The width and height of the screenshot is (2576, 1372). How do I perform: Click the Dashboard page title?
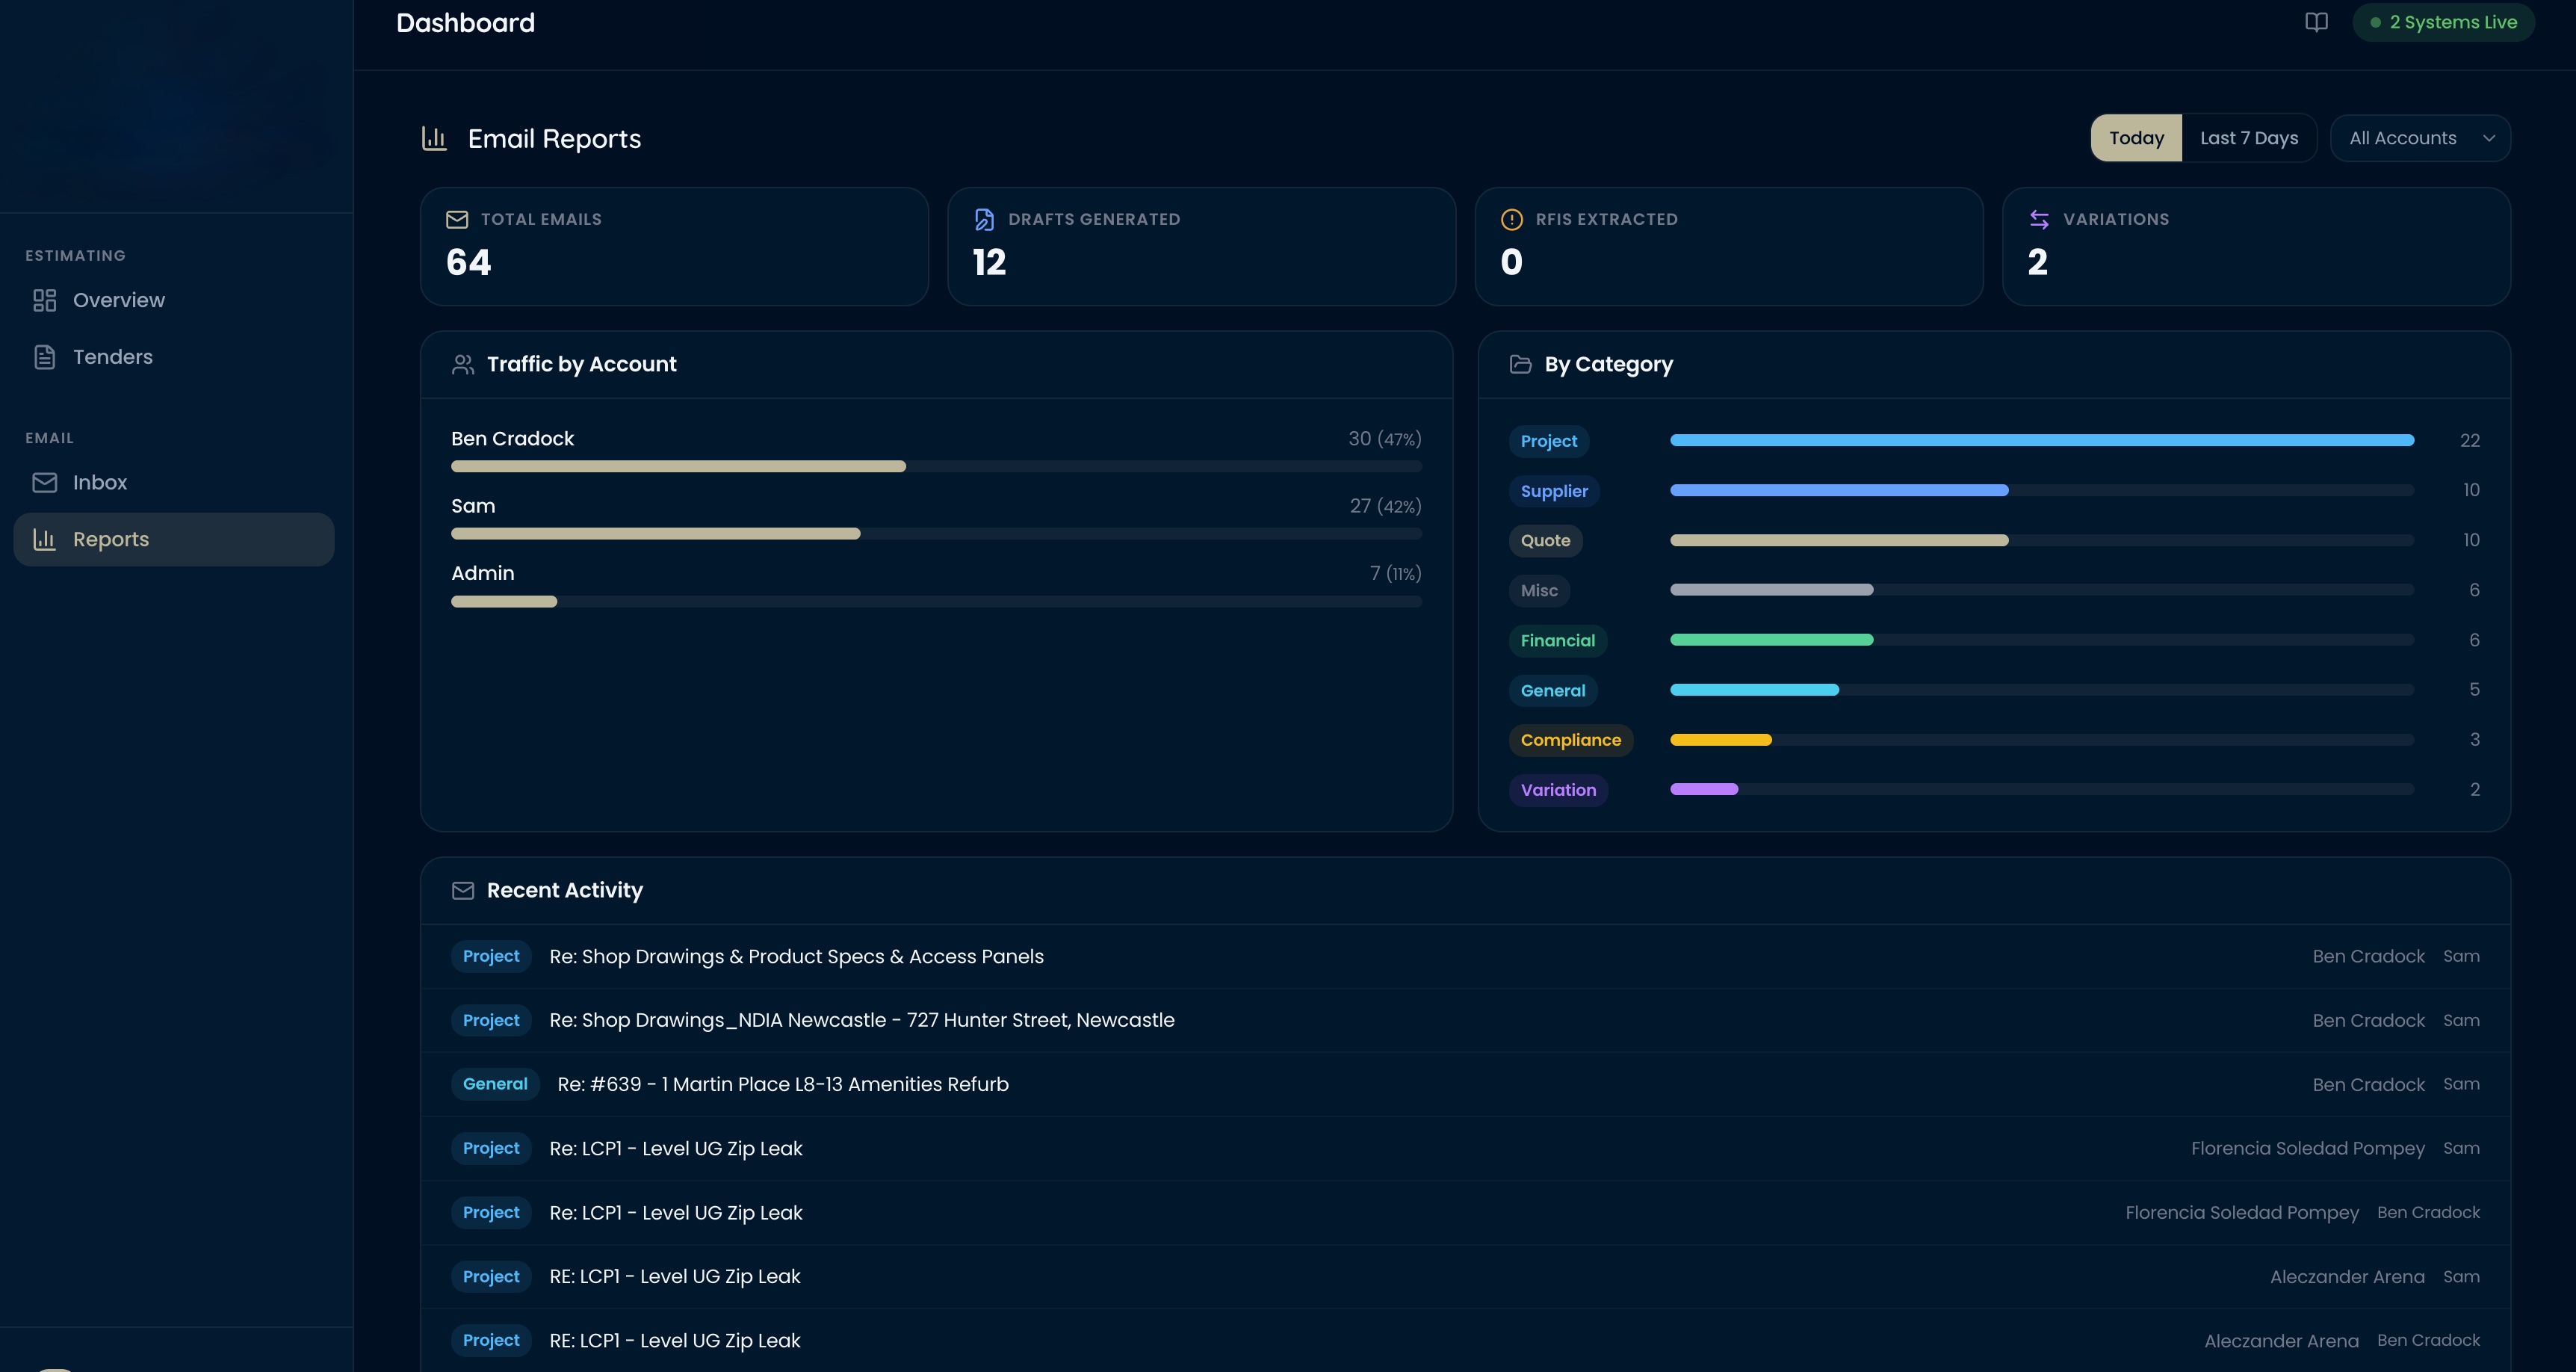pyautogui.click(x=465, y=22)
